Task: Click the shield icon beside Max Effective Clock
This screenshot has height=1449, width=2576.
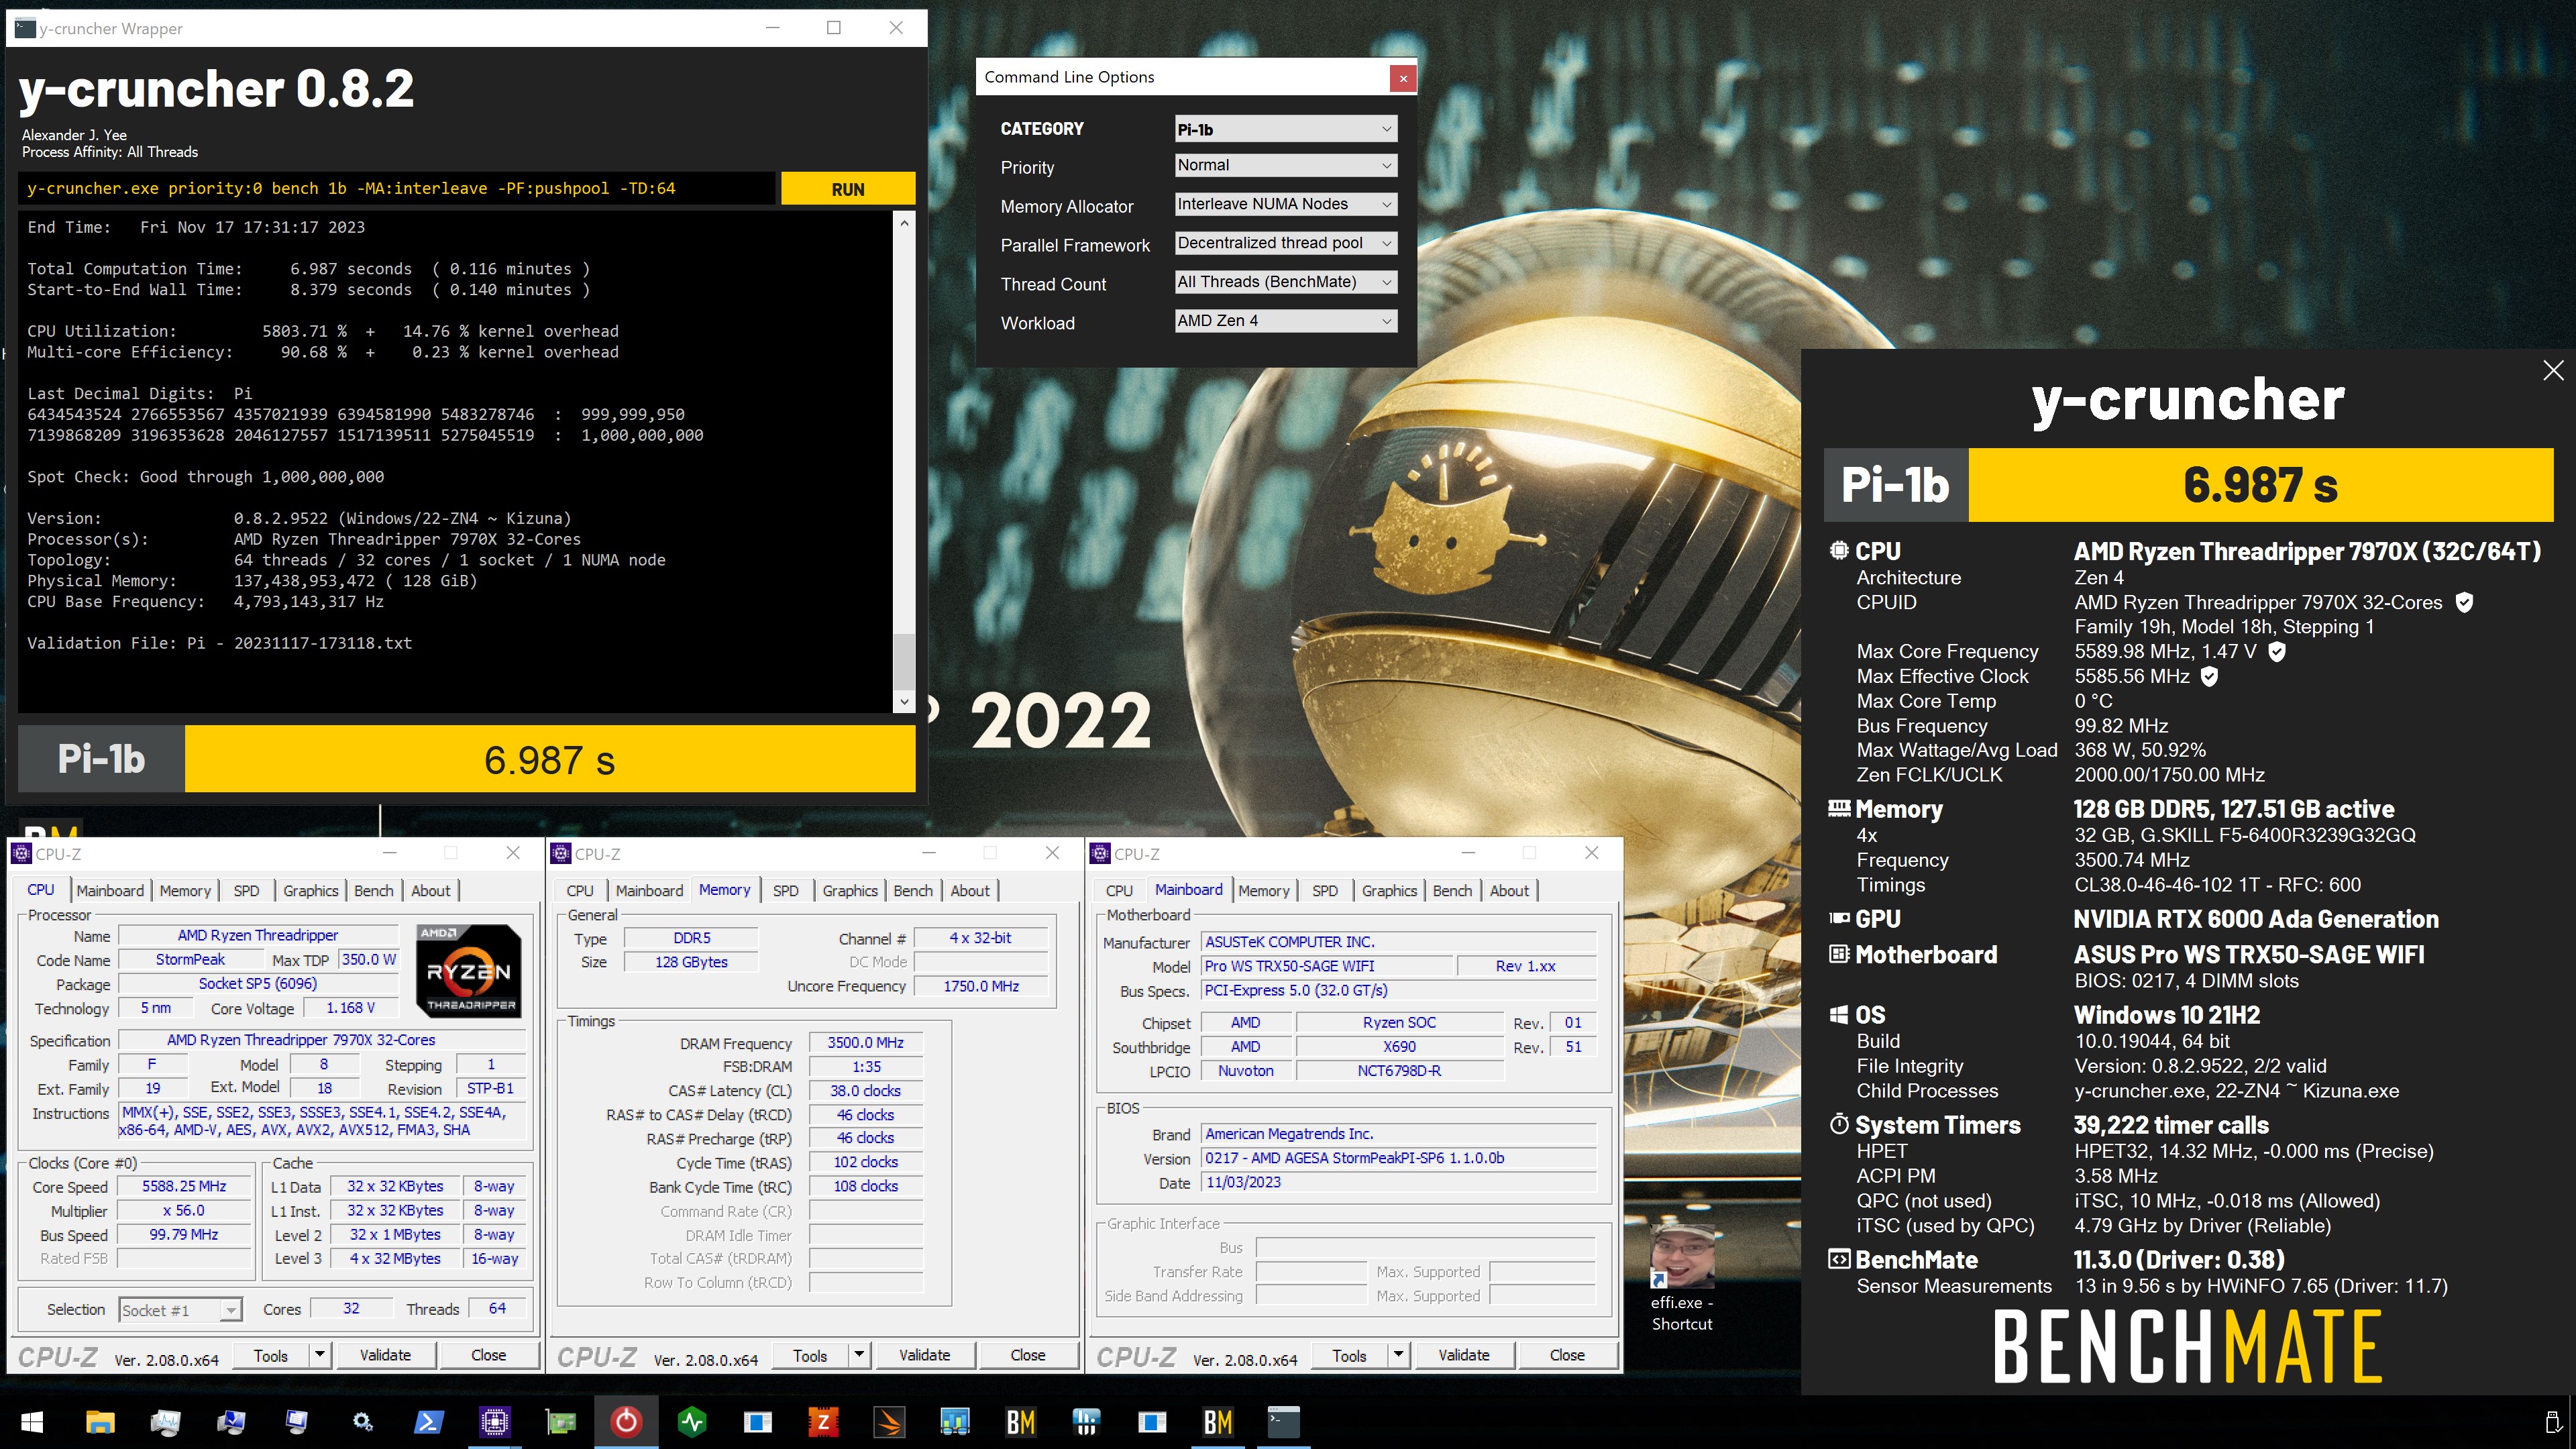Action: click(x=2210, y=676)
